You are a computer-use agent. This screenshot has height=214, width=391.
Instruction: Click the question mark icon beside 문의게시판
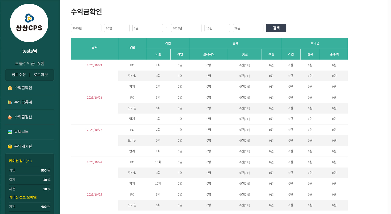point(10,146)
